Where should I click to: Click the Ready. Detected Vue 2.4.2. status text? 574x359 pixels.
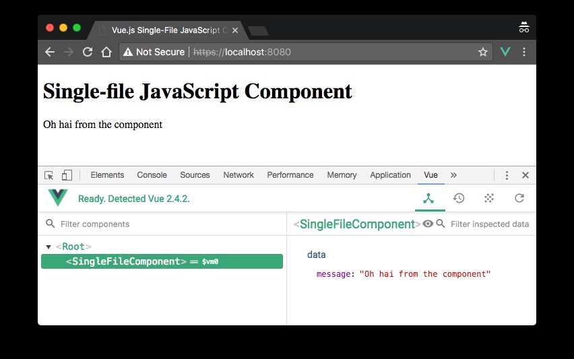tap(134, 199)
